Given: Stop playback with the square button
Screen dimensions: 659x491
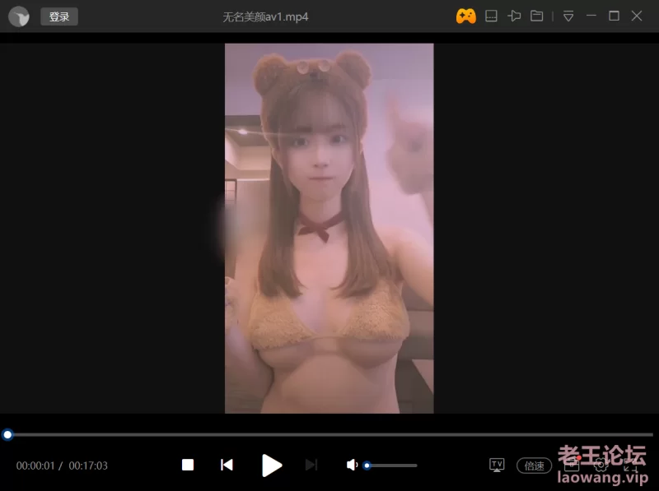Looking at the screenshot, I should [x=188, y=465].
